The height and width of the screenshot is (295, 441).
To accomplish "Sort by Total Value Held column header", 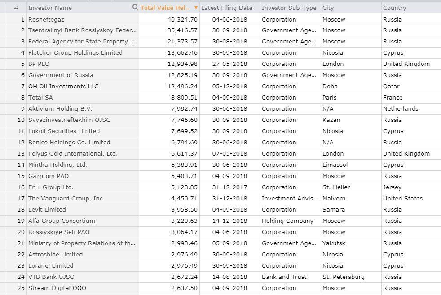I will point(165,8).
